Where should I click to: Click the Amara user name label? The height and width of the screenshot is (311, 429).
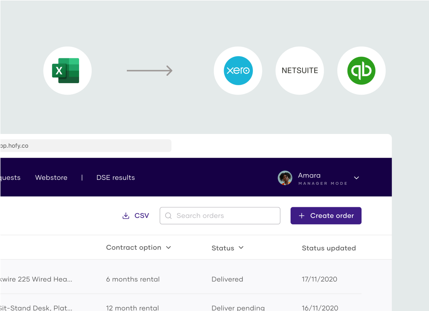point(309,175)
